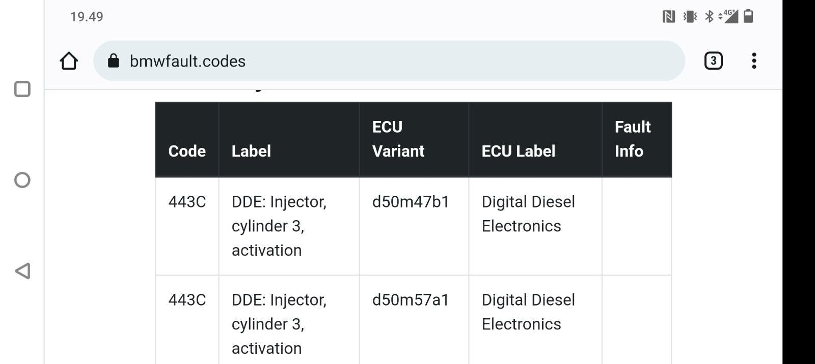Image resolution: width=815 pixels, height=364 pixels.
Task: Tap the Android home circle button
Action: pyautogui.click(x=22, y=180)
